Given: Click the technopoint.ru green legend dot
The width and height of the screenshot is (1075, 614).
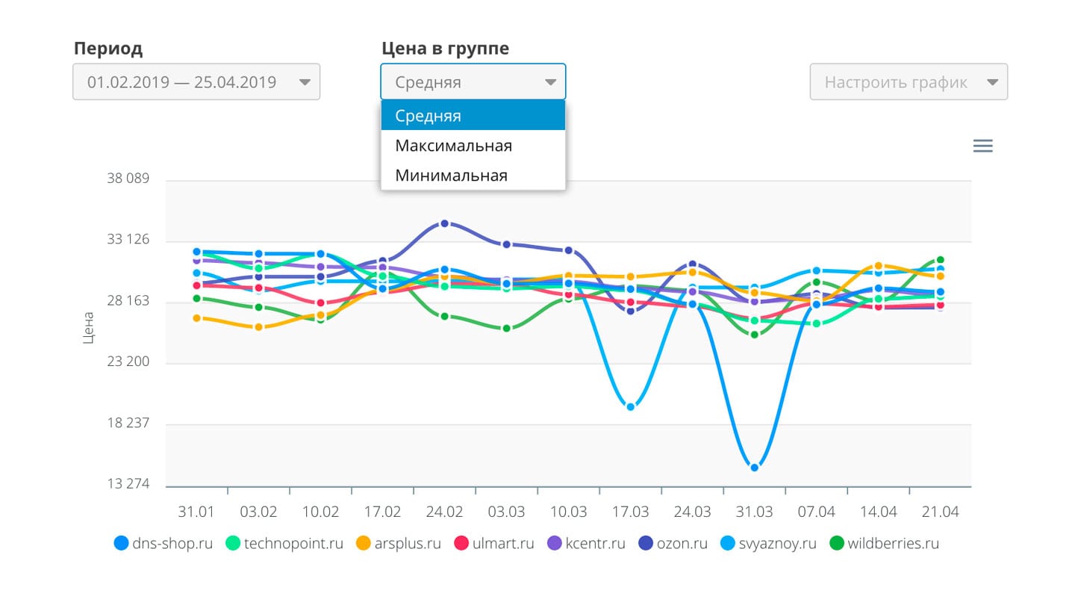Looking at the screenshot, I should tap(232, 543).
